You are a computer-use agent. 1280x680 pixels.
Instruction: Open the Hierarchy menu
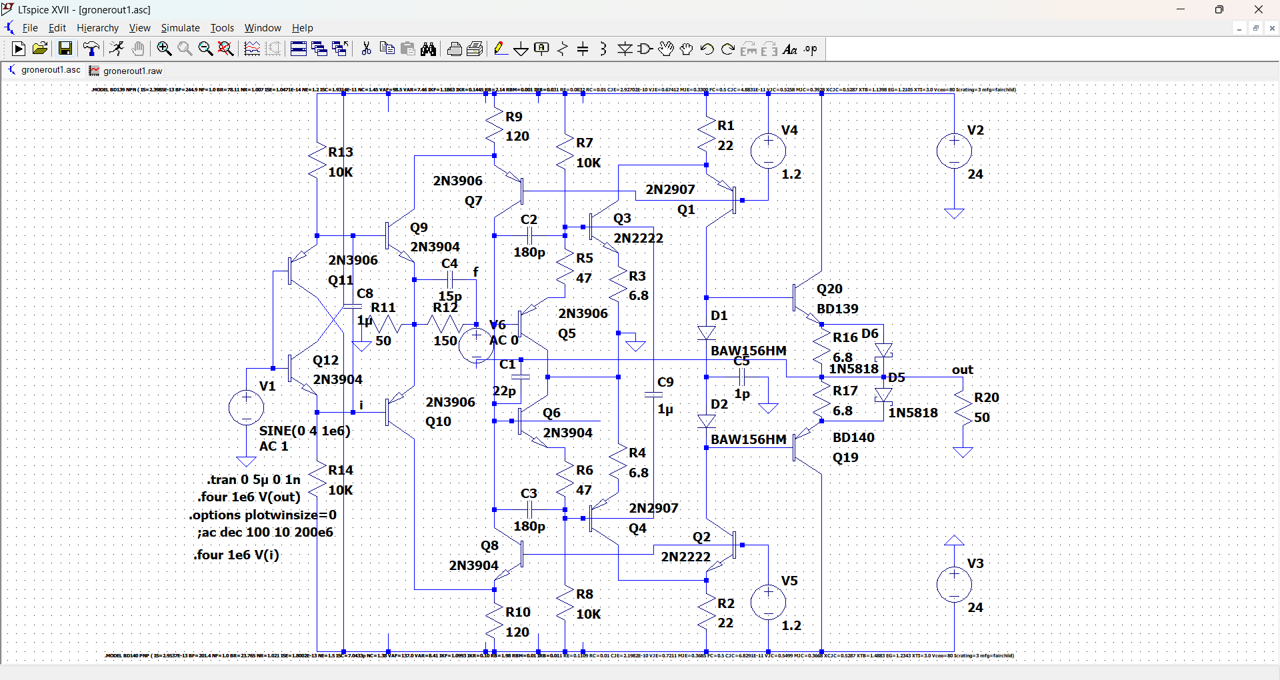97,28
